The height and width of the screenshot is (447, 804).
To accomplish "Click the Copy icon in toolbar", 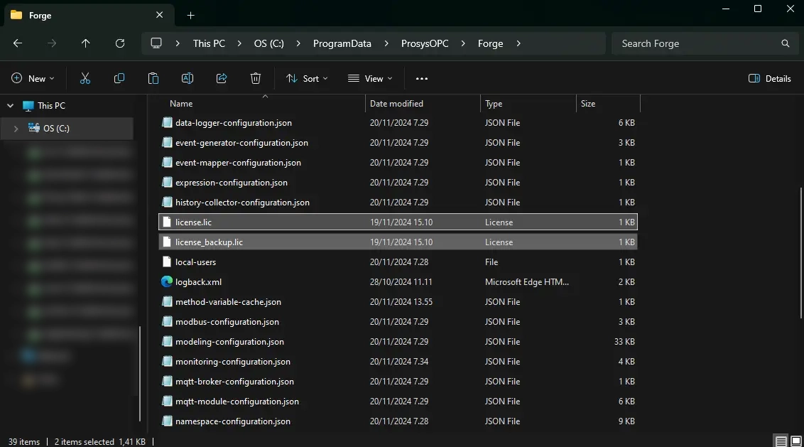I will pos(119,78).
